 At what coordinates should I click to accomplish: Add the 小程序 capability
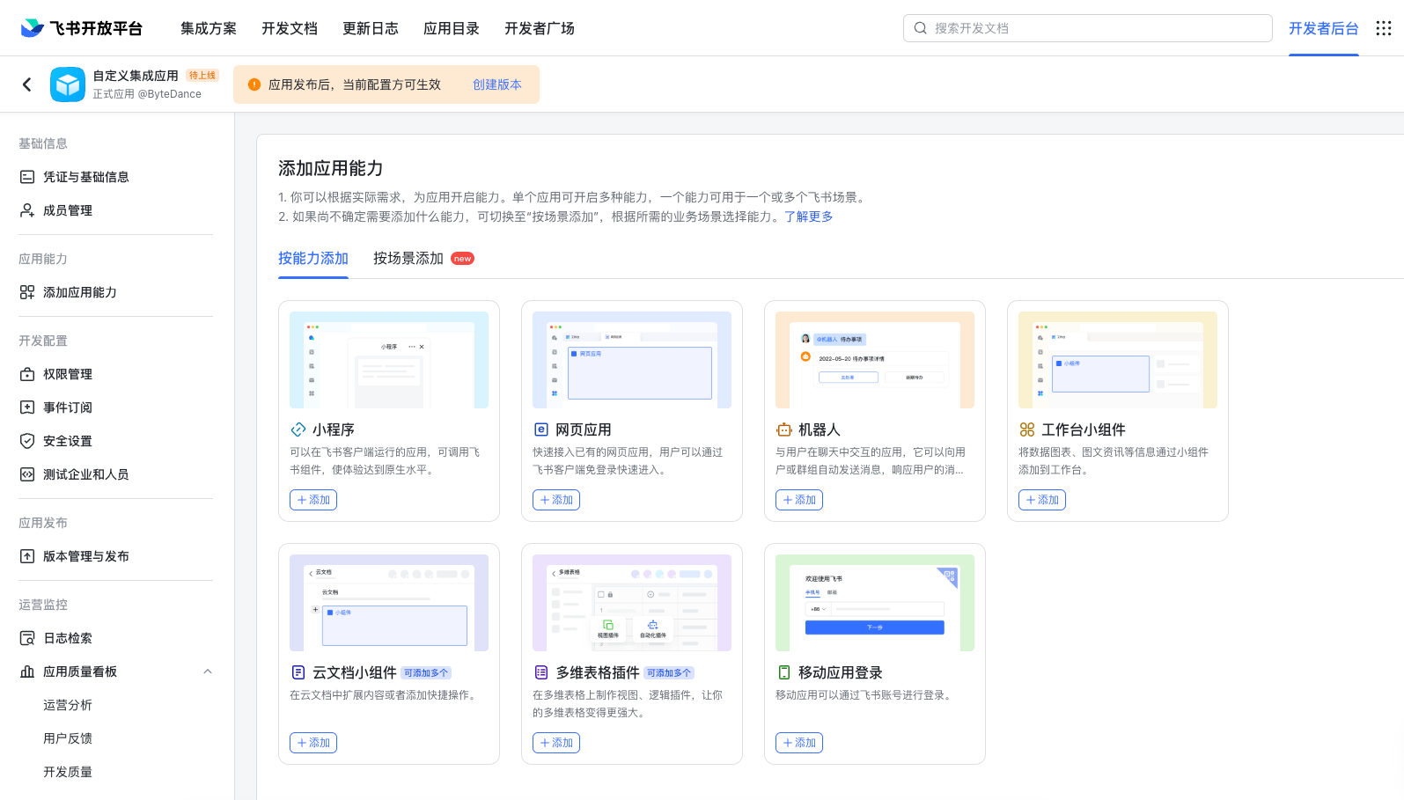coord(312,500)
